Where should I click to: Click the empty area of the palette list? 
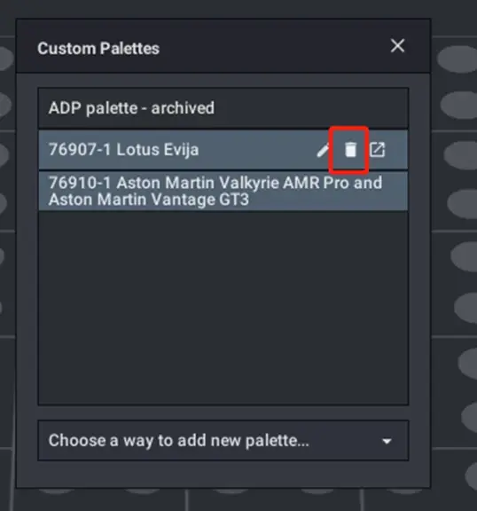click(x=223, y=308)
